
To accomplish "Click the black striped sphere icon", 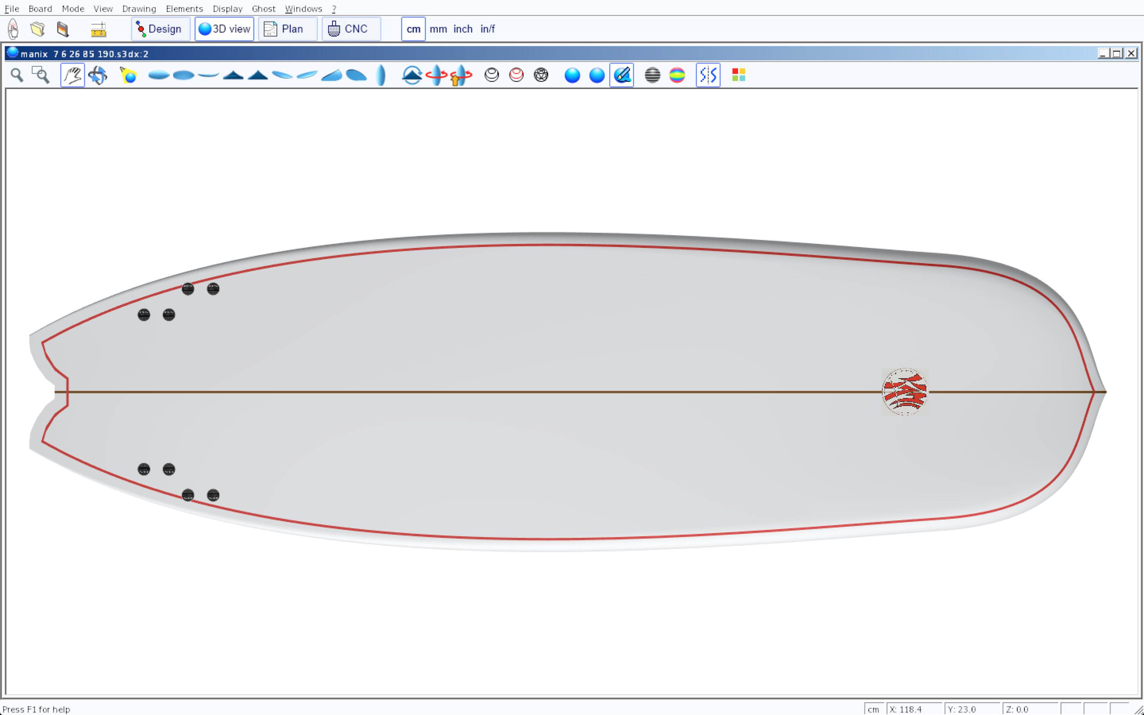I will [652, 75].
